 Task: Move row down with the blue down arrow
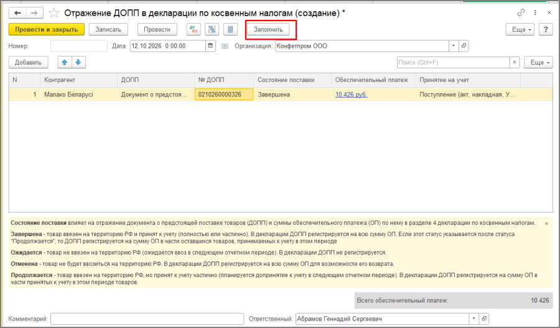click(x=78, y=62)
